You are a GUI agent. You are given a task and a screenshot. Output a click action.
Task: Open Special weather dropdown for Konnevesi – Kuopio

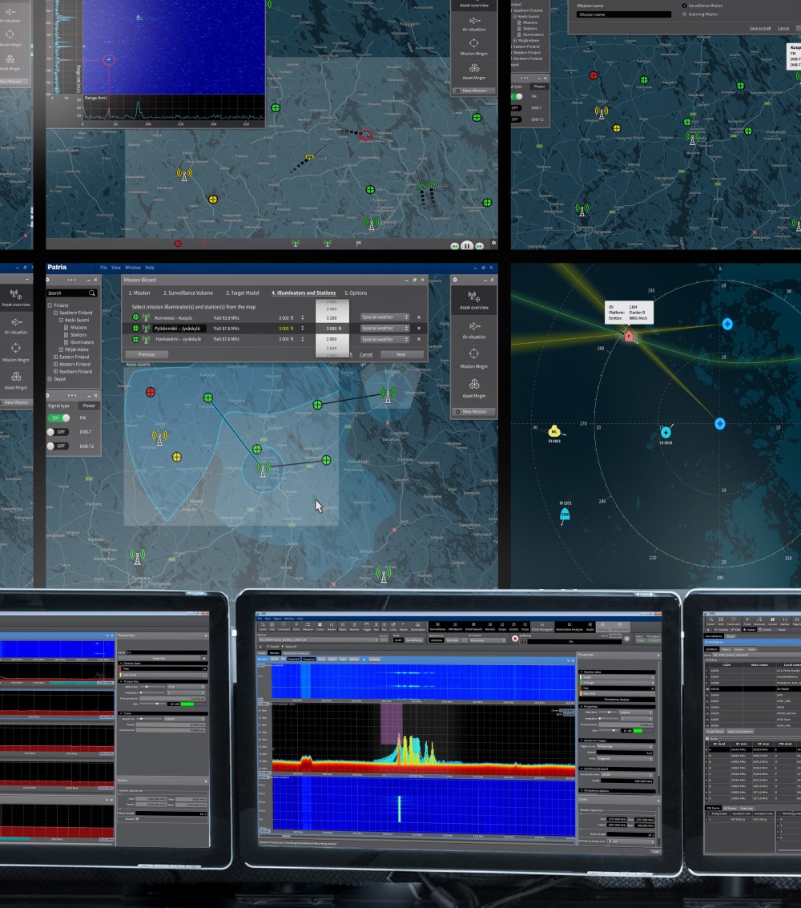pos(384,317)
